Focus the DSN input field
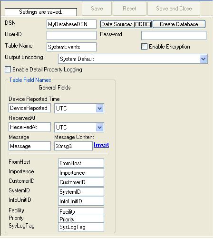 coord(71,24)
